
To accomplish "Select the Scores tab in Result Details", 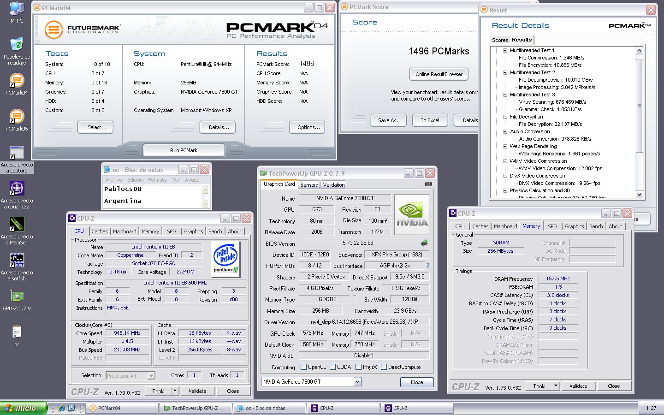I will [500, 40].
